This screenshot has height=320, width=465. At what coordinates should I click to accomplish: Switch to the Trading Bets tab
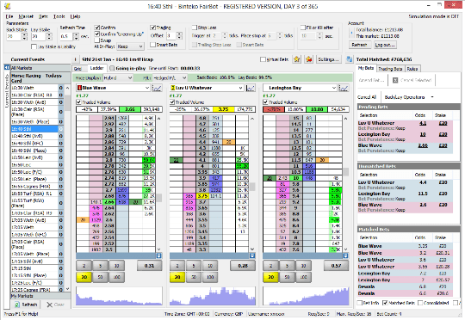390,69
